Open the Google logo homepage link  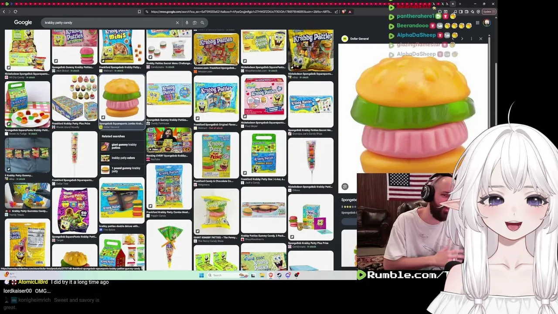point(23,22)
